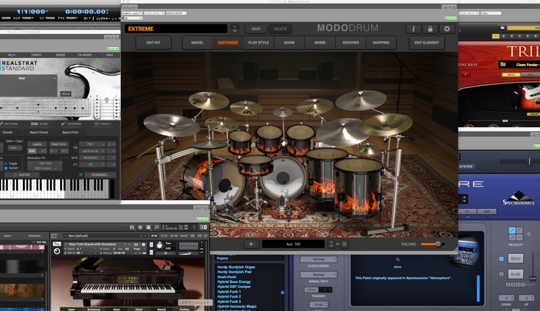Image resolution: width=540 pixels, height=311 pixels.
Task: Open Kontakt save disk icon
Action: coord(132,227)
